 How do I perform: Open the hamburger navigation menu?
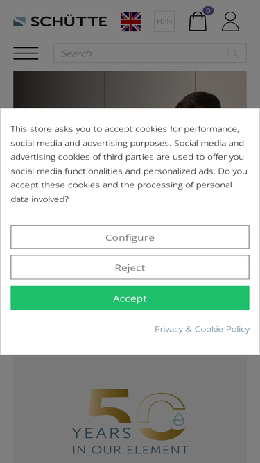[x=26, y=53]
